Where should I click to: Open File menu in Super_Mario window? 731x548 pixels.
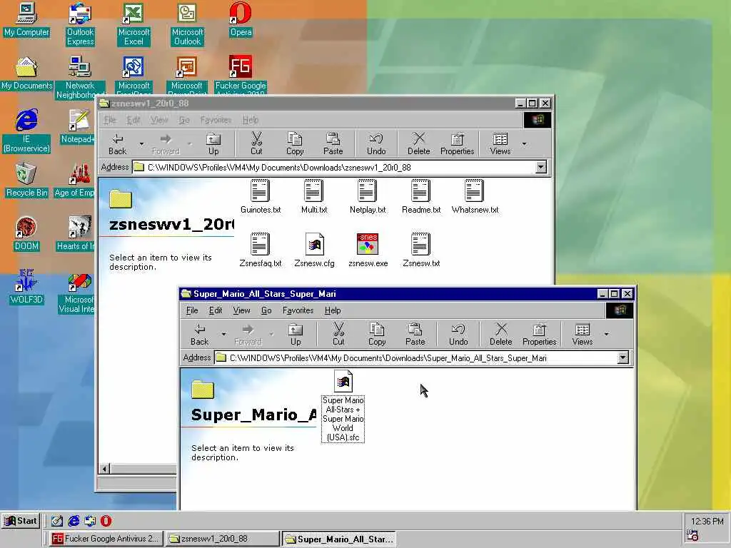pos(192,310)
